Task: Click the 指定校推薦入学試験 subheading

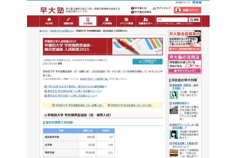Action: (x=59, y=122)
